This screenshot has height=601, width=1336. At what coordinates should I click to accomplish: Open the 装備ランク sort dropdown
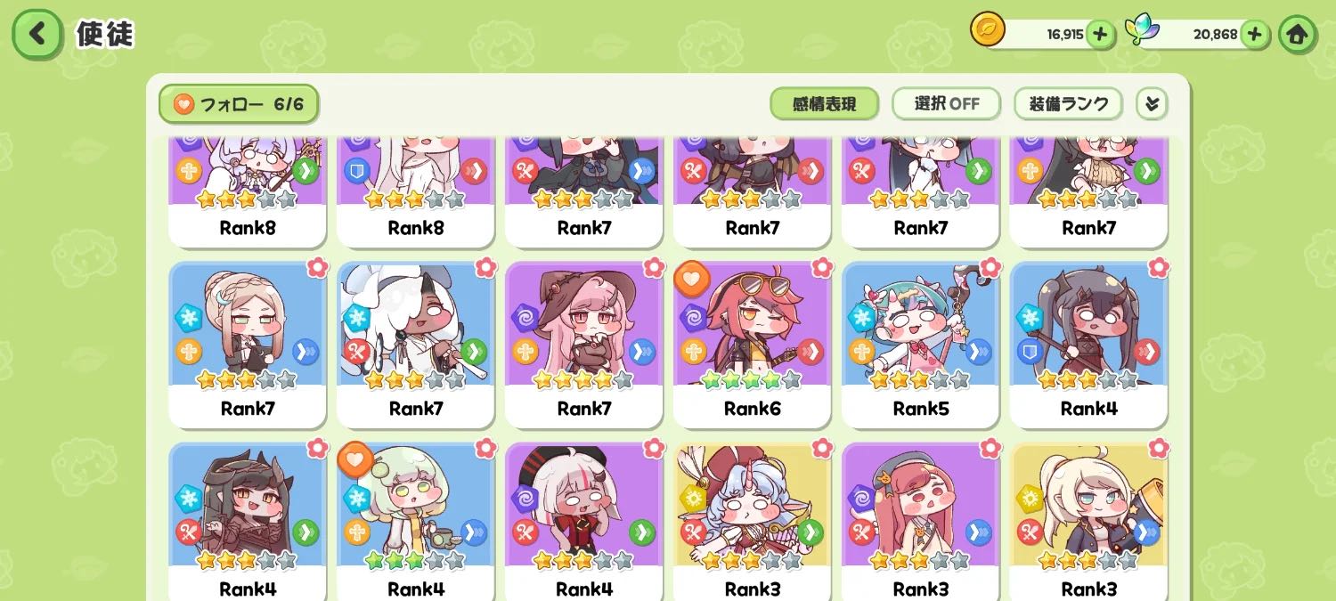[x=1068, y=104]
